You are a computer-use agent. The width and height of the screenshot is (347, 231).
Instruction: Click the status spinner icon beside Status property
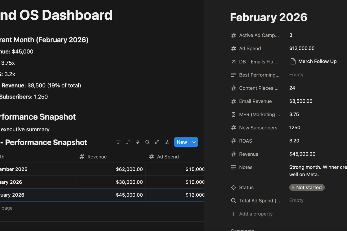(234, 187)
